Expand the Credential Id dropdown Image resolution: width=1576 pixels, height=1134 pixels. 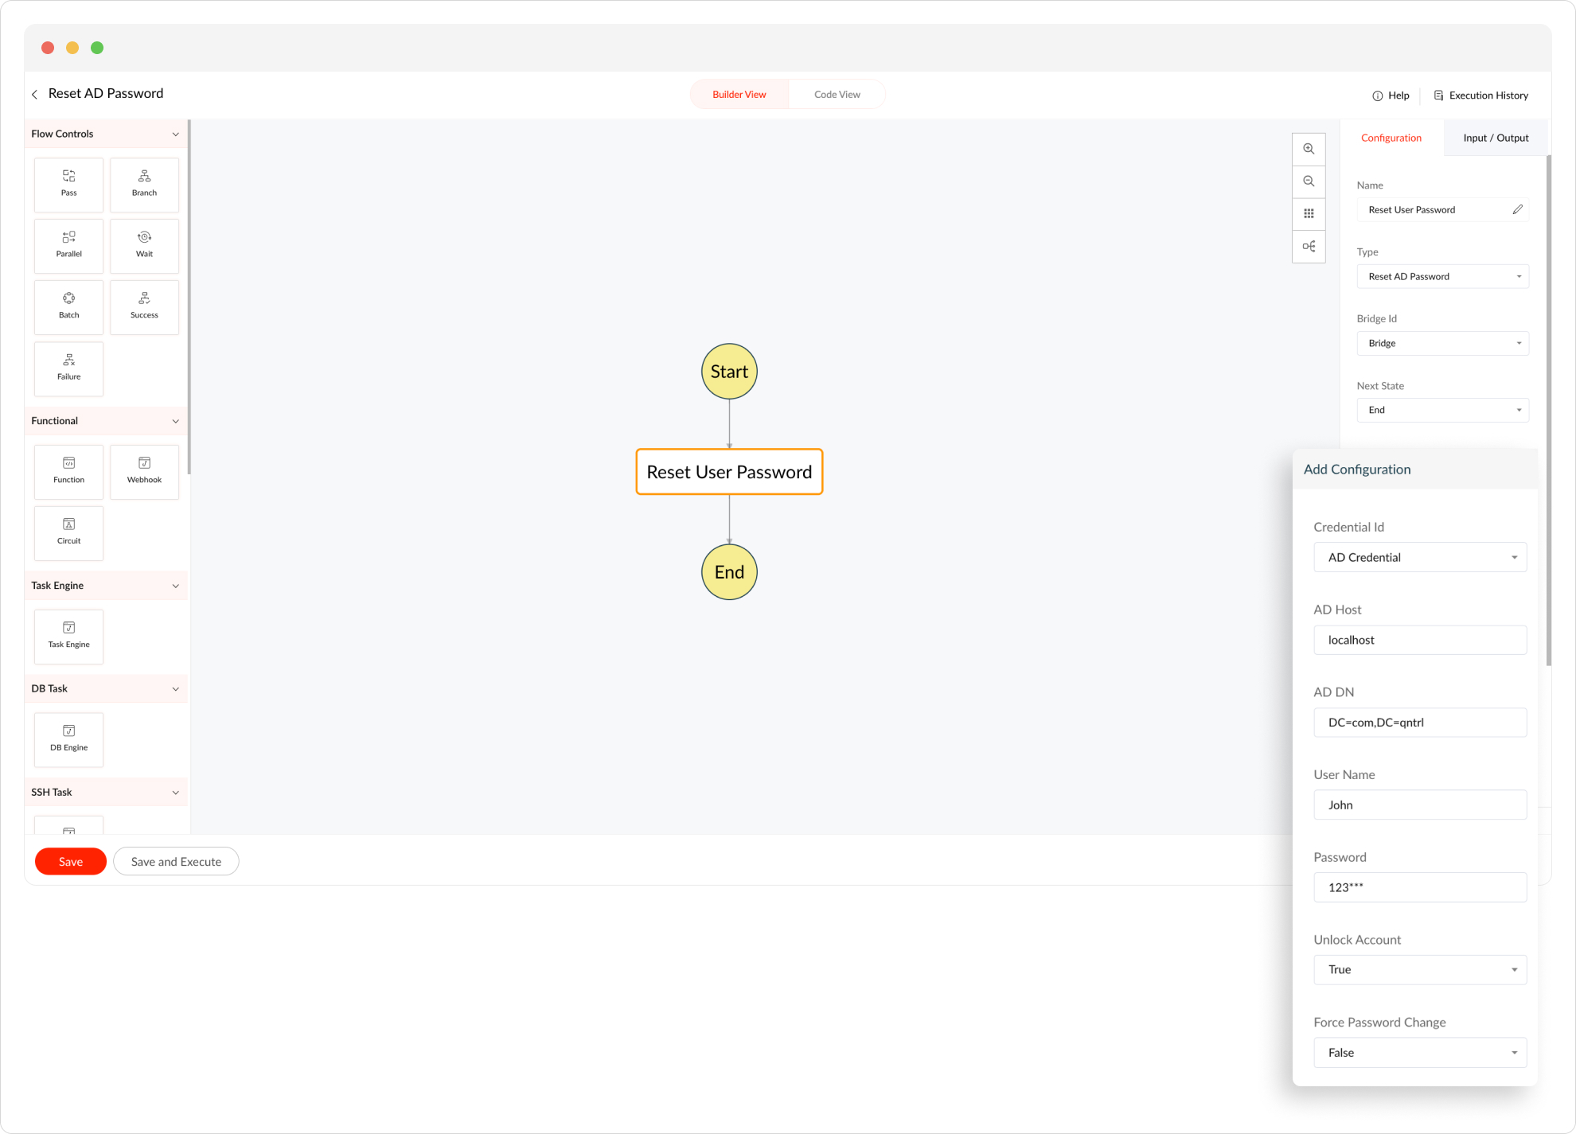point(1419,557)
